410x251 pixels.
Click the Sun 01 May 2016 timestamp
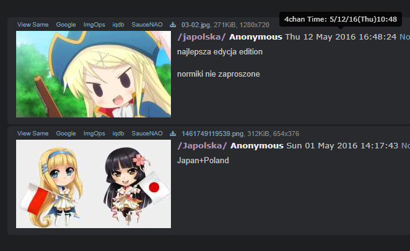342,145
